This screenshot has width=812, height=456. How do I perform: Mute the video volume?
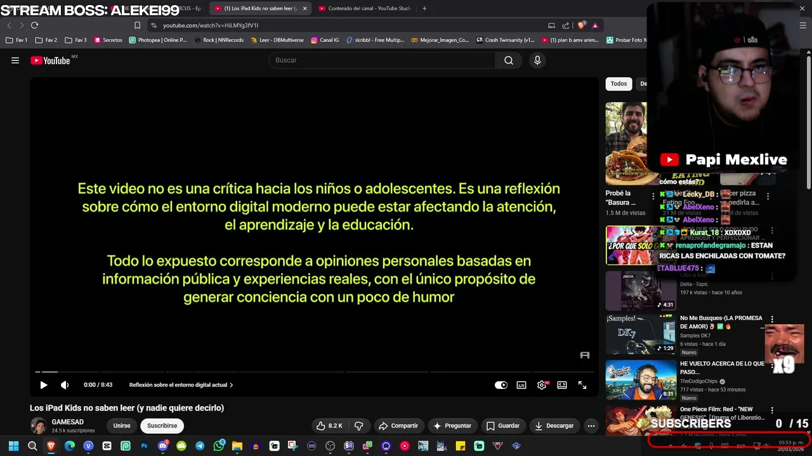(65, 385)
